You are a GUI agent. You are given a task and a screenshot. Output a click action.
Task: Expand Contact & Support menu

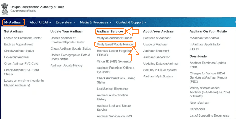(131, 22)
